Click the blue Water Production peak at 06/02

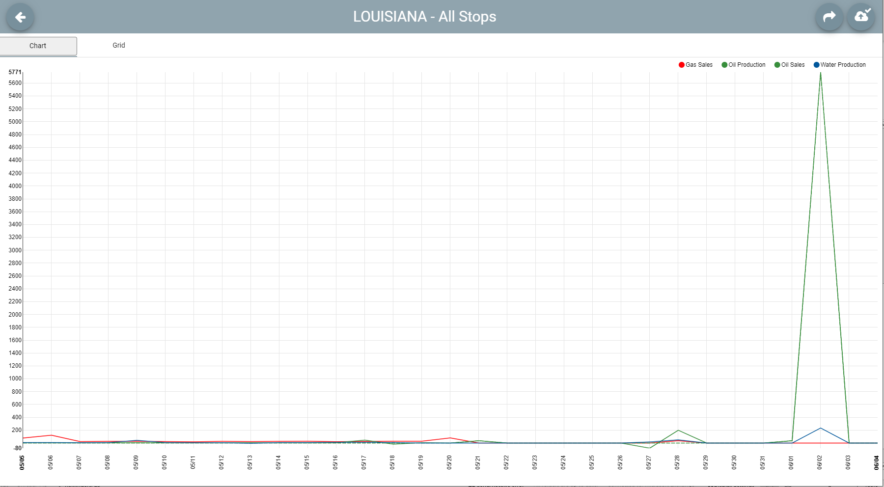[x=820, y=428]
